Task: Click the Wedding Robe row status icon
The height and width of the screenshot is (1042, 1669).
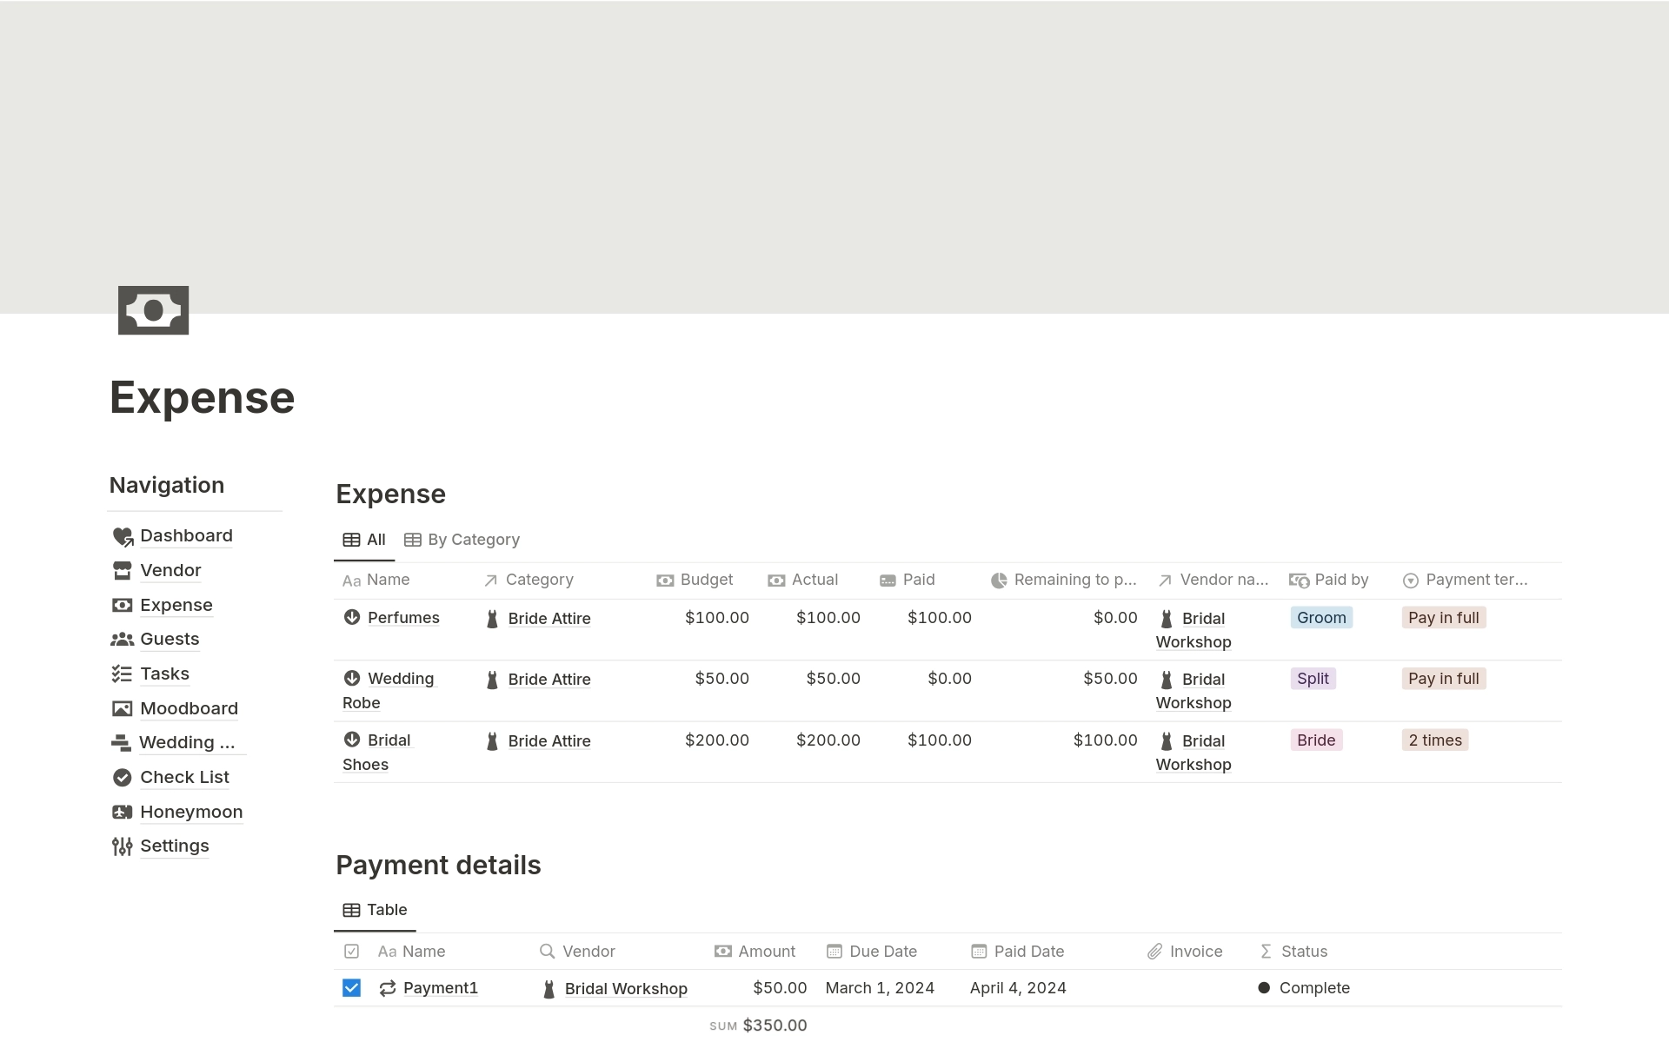Action: pos(352,678)
